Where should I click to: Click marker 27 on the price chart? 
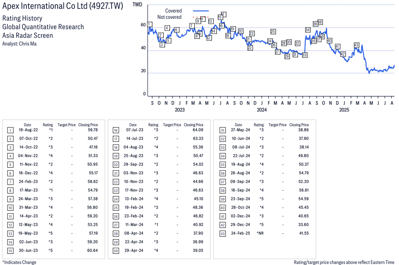click(277, 52)
